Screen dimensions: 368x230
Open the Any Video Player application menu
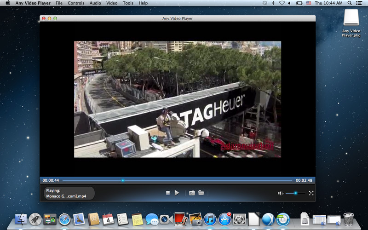[x=33, y=3]
